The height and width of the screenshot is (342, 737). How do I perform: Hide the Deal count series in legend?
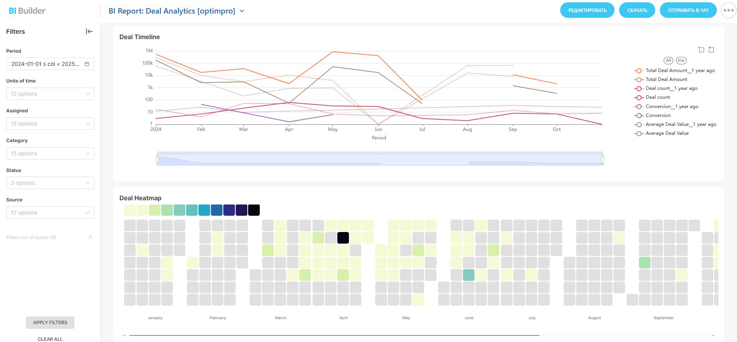pos(658,97)
